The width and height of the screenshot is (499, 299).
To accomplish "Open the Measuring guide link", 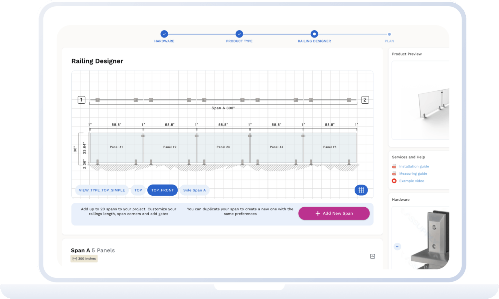I will [413, 174].
